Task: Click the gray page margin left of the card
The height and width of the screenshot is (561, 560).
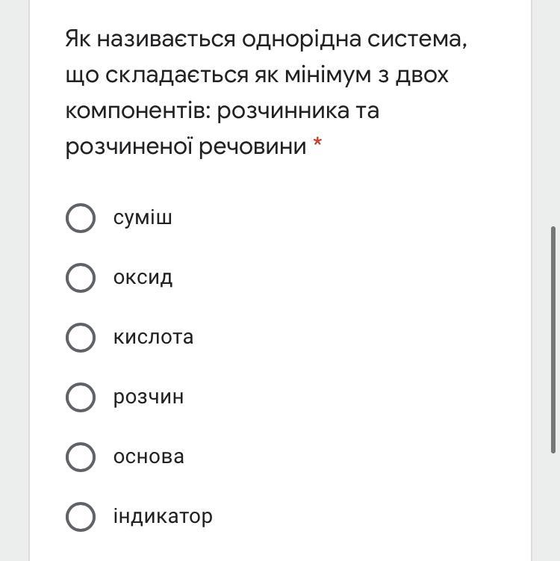Action: [14, 281]
